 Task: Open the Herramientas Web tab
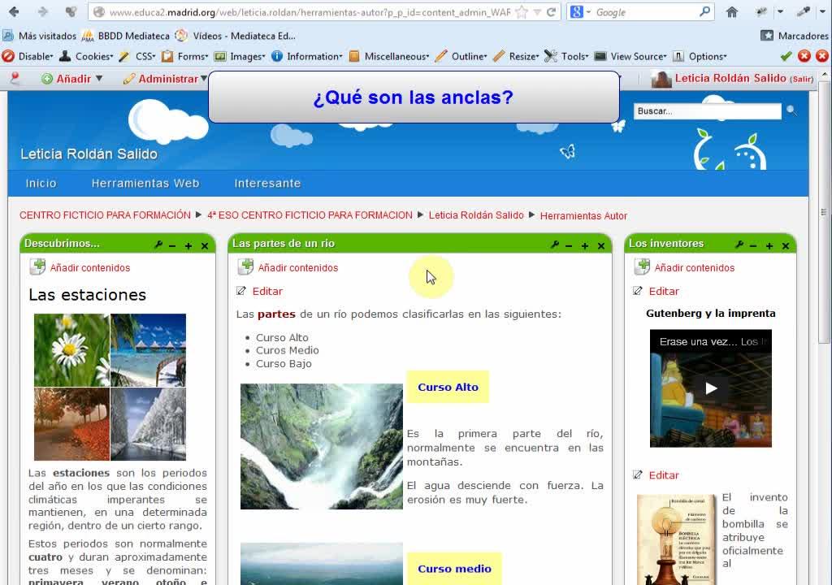(x=145, y=183)
